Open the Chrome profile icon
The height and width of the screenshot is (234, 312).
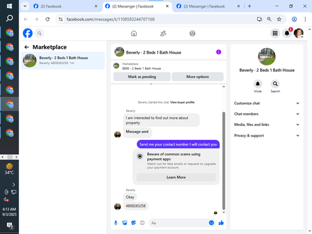294,19
